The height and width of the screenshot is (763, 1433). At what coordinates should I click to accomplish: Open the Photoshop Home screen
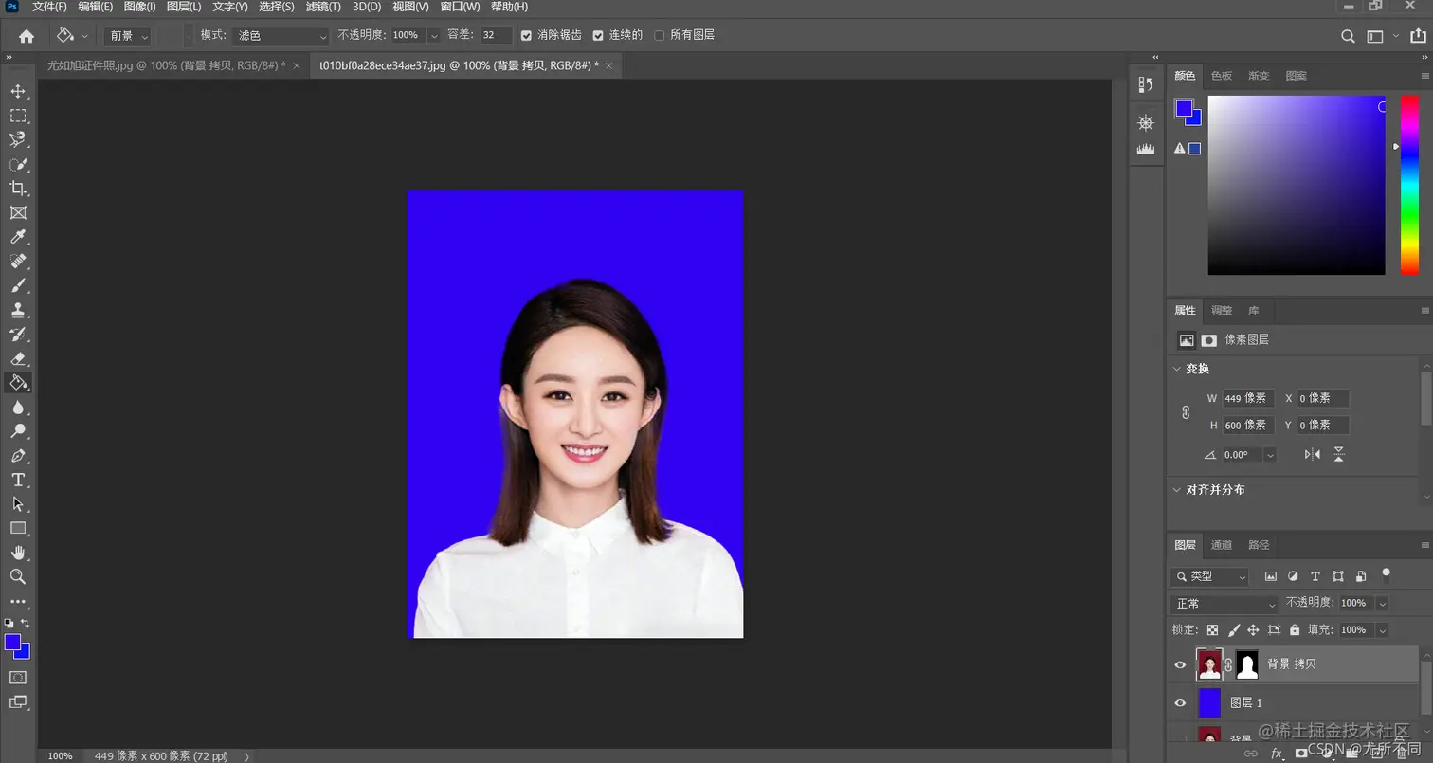(x=25, y=35)
